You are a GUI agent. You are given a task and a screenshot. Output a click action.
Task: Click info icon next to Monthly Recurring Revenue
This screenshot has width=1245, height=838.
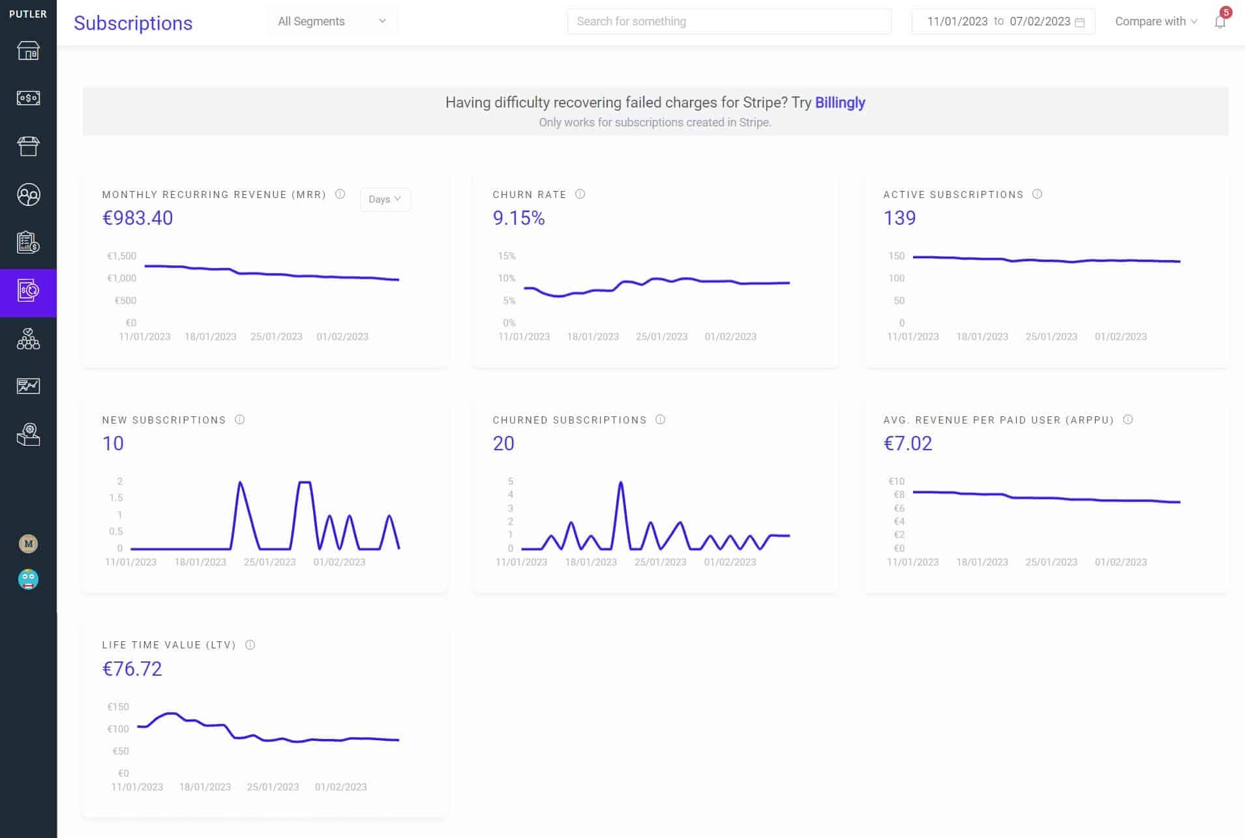(340, 194)
